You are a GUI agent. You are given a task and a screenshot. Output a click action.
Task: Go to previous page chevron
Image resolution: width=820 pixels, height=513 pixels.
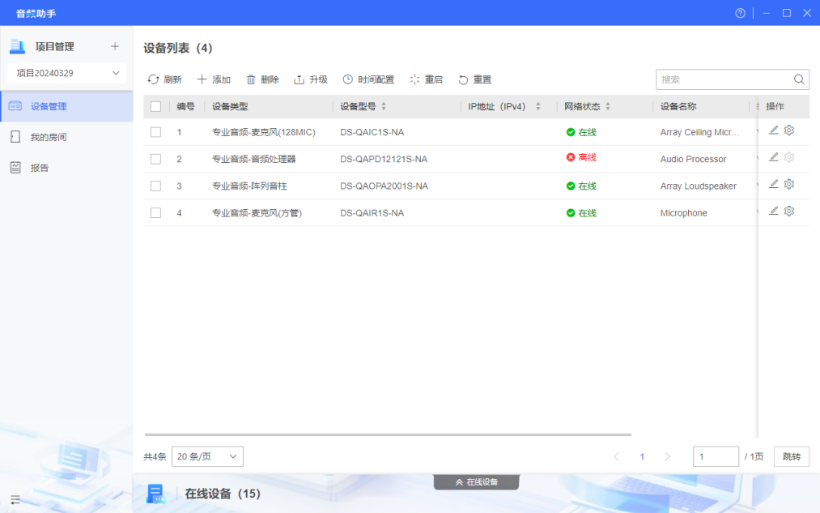(617, 456)
